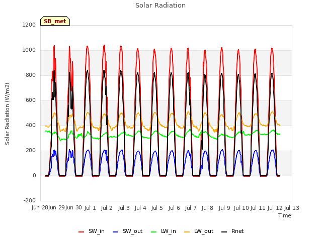Click the Jul 12 x-axis date label
Screen dimensions: 322x241
[275, 208]
